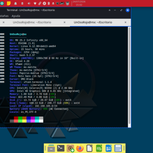The image size is (153, 153).
Task: Open the battery indicator in the panel
Action: click(x=22, y=3)
